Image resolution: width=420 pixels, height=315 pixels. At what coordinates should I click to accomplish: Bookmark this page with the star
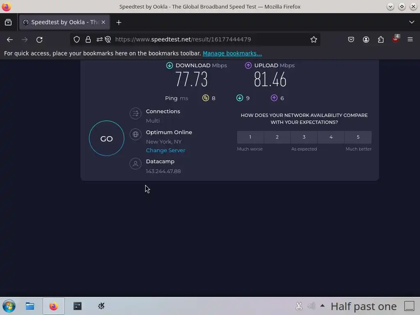pos(314,40)
